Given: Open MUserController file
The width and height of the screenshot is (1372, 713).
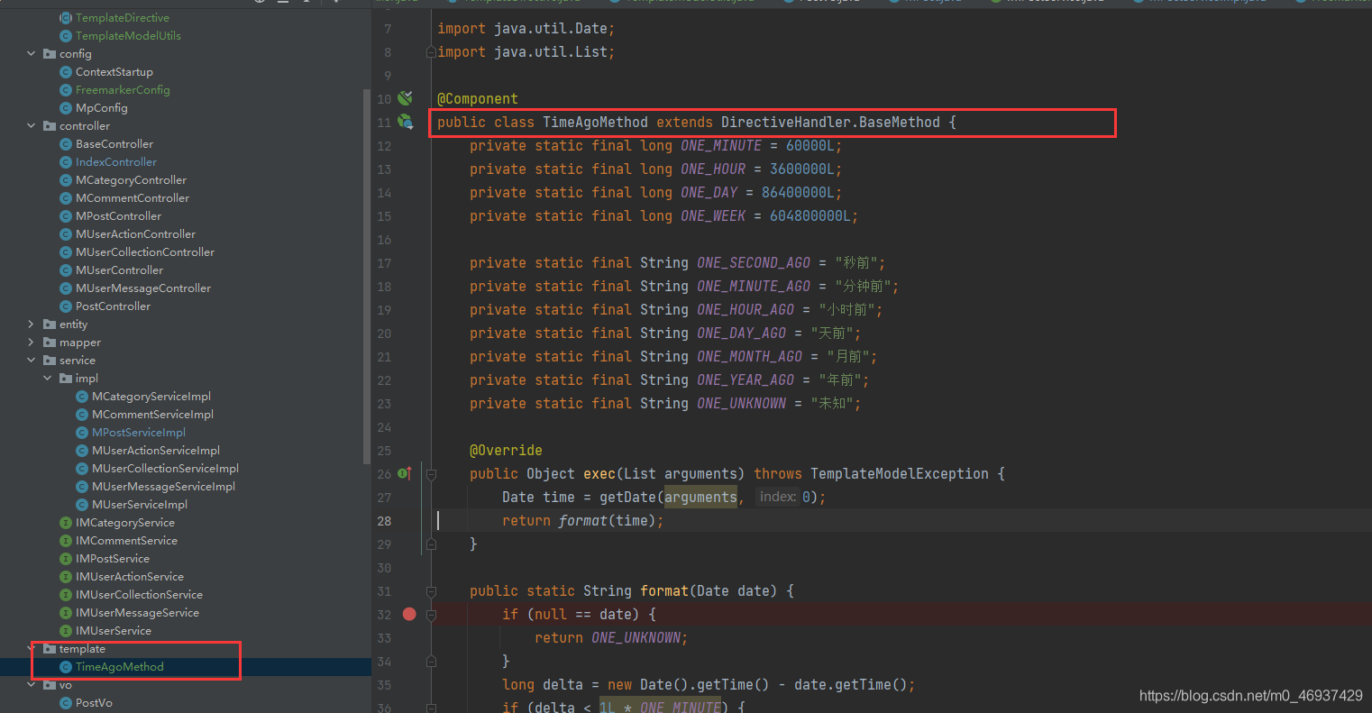Looking at the screenshot, I should pyautogui.click(x=119, y=270).
